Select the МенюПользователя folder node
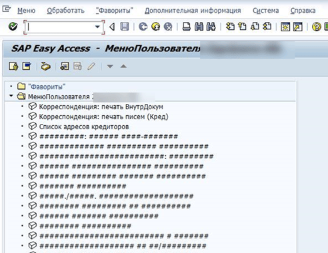The height and width of the screenshot is (253, 328). point(59,97)
